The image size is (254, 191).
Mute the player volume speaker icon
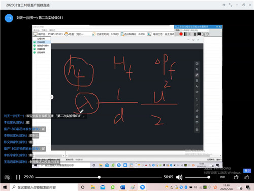179,177
